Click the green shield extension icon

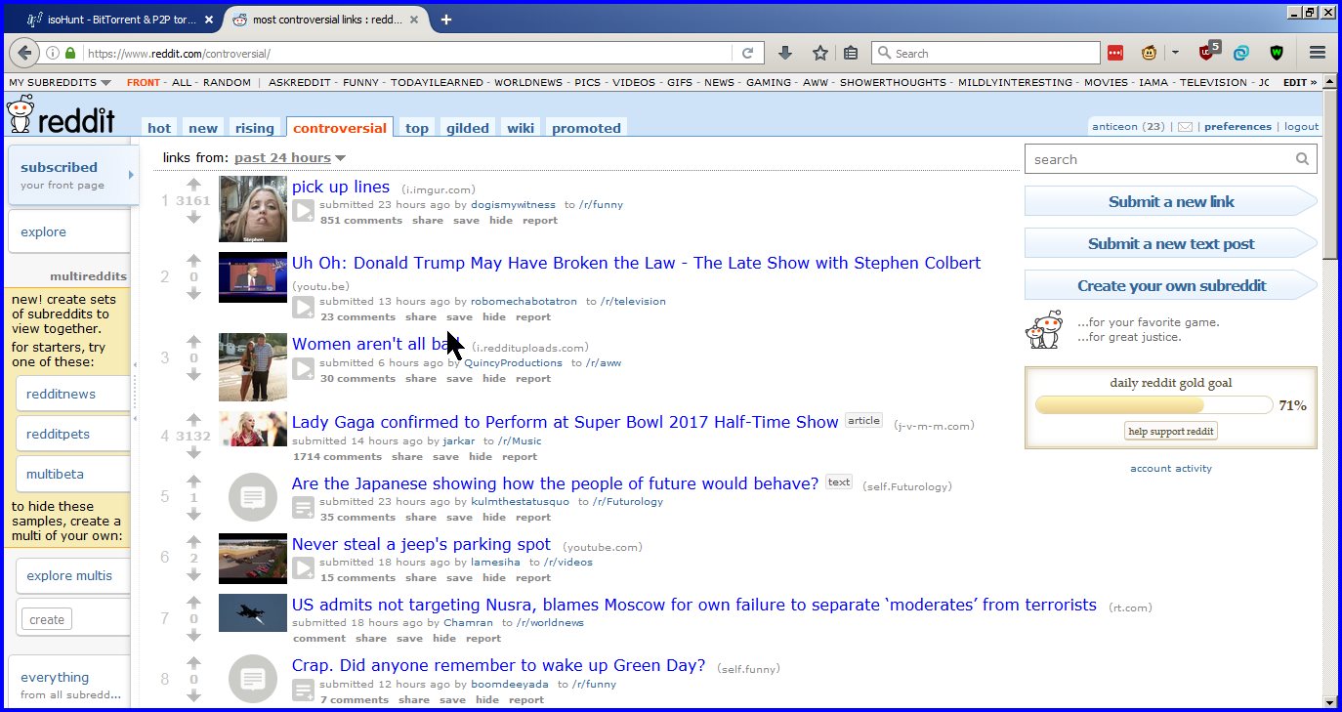pos(1277,53)
